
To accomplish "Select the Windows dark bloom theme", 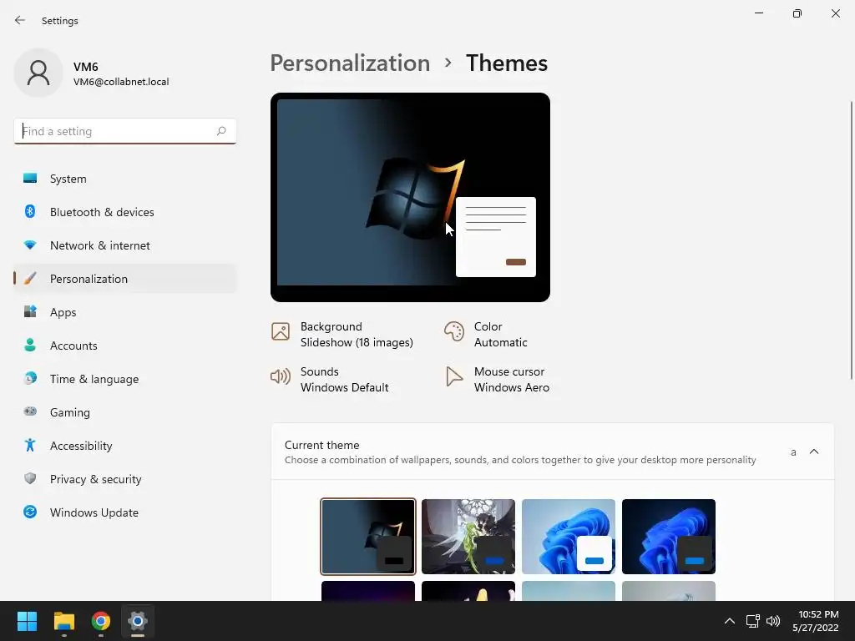I will 669,537.
